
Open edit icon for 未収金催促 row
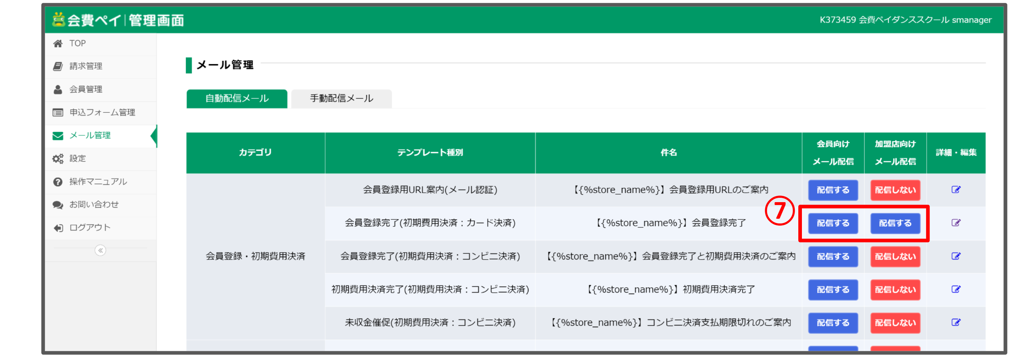pyautogui.click(x=956, y=322)
